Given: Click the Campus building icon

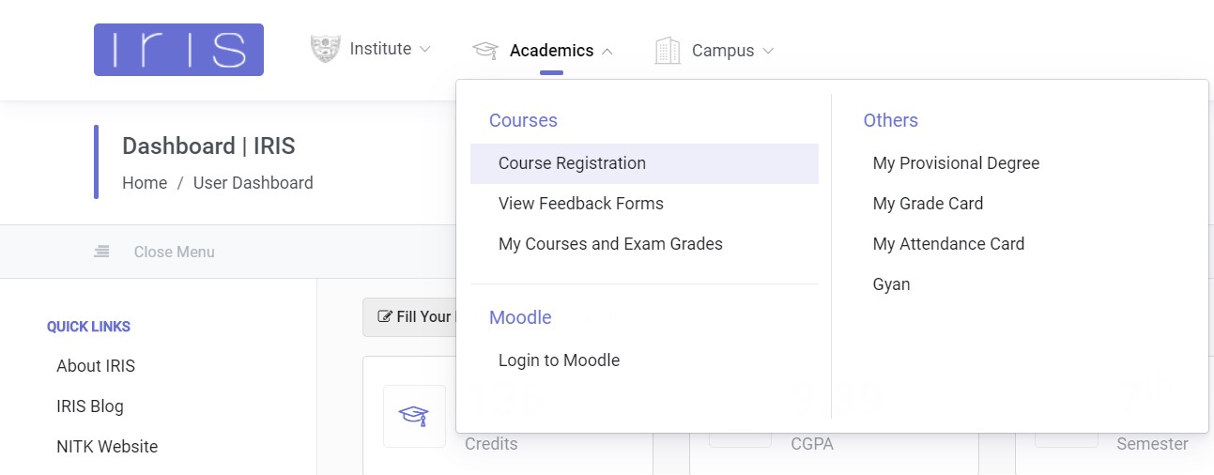Looking at the screenshot, I should coord(668,51).
